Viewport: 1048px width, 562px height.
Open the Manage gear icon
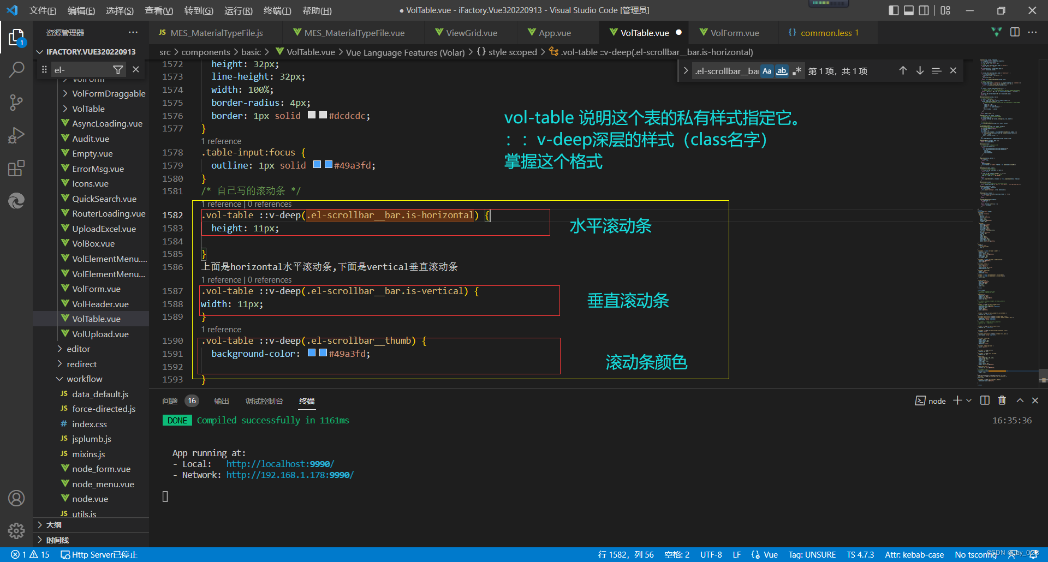pos(16,530)
